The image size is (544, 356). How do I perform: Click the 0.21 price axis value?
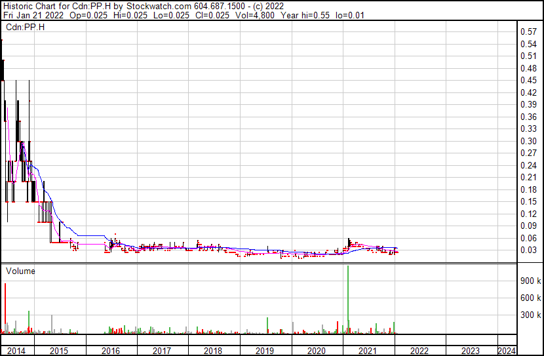pos(529,177)
